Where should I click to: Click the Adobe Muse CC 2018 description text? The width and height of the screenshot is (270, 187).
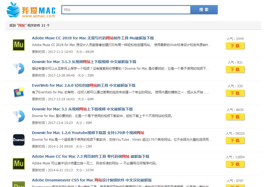(x=121, y=45)
